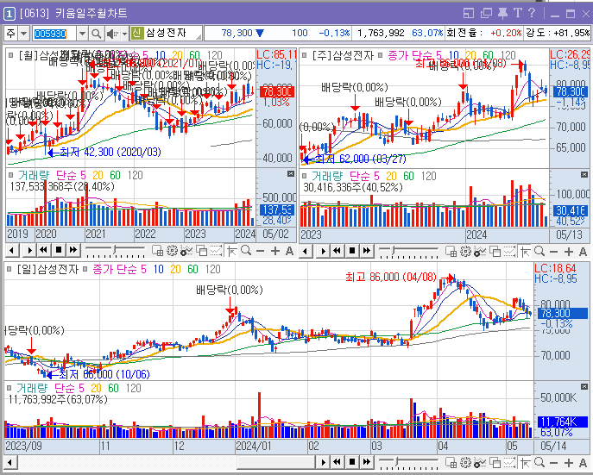Click 단순 5 label in monthly volume panel
593x475 pixels.
point(71,175)
